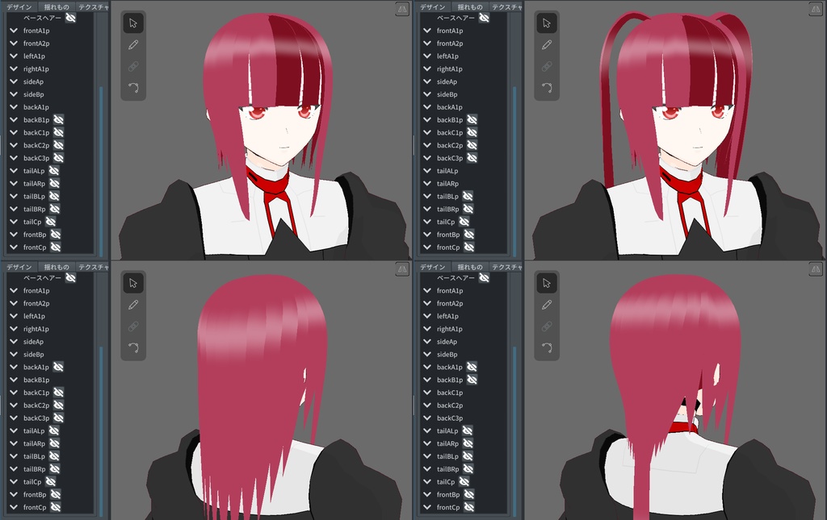Select the backA1p row in the top-left list
827x520 pixels.
tap(49, 107)
